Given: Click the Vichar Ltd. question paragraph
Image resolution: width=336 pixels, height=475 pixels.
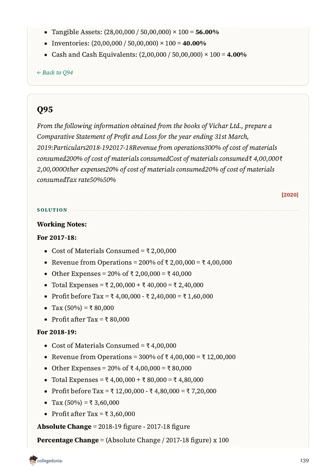Looking at the screenshot, I should (160, 153).
